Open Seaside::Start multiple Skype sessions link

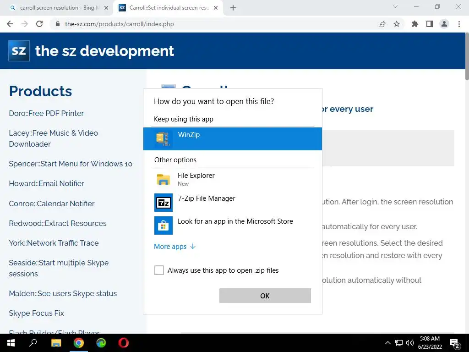(59, 268)
